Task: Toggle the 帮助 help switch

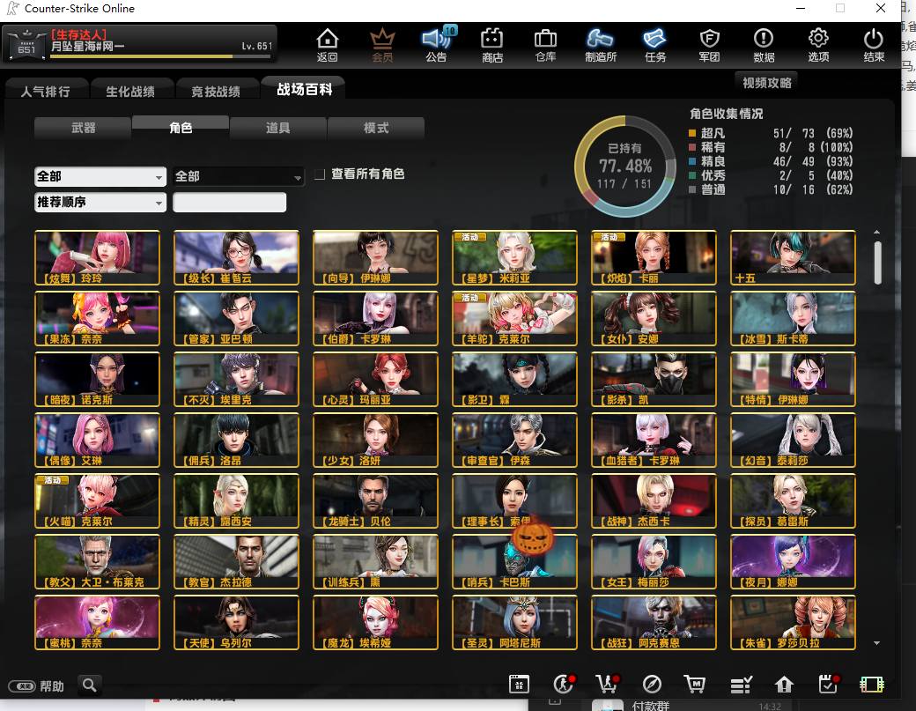Action: click(x=22, y=685)
